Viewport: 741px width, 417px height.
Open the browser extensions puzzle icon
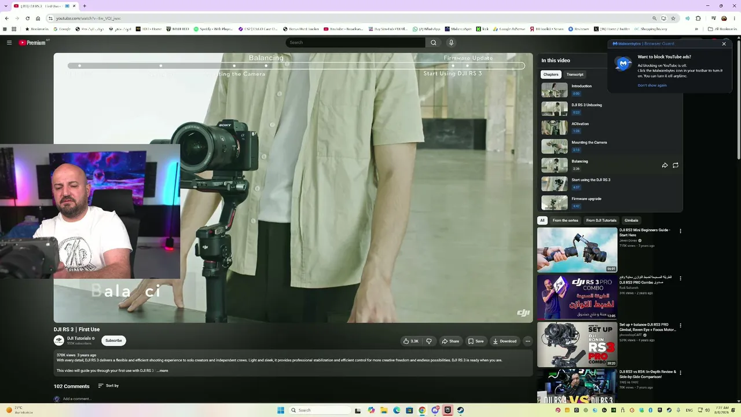click(698, 18)
